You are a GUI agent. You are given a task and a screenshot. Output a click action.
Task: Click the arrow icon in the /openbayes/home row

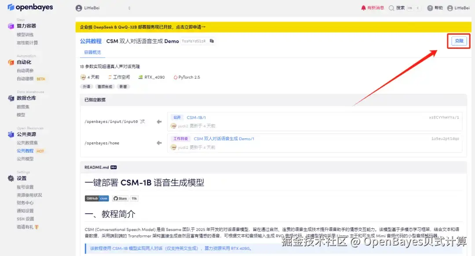click(159, 143)
